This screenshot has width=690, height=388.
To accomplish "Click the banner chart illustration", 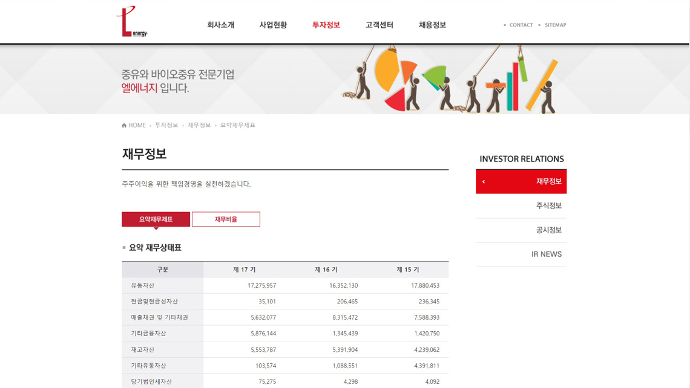I will point(451,79).
